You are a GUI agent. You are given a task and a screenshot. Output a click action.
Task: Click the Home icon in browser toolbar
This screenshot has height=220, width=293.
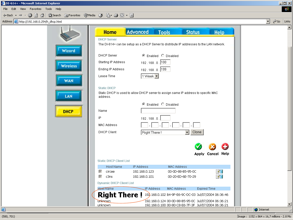click(42, 15)
